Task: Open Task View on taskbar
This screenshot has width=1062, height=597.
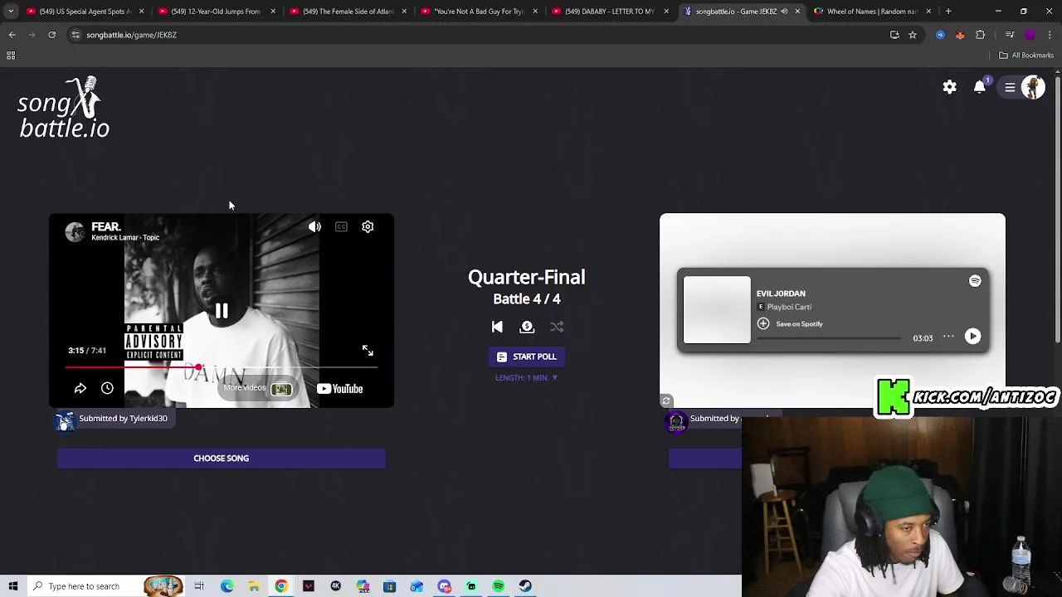Action: [199, 586]
